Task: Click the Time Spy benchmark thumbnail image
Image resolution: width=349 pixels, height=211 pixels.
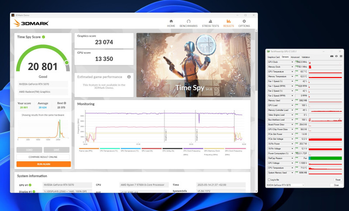Action: coord(193,65)
